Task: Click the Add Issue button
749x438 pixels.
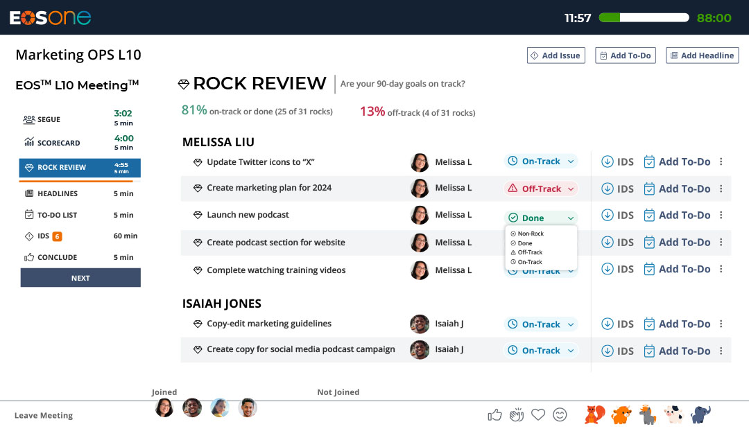Action: [556, 55]
